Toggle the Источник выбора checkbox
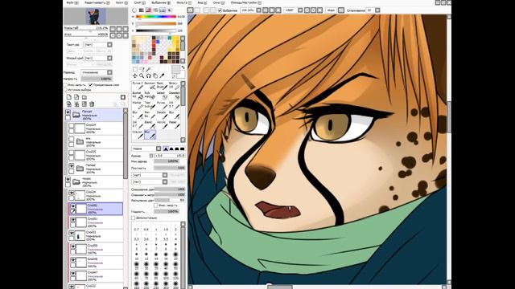 point(65,89)
